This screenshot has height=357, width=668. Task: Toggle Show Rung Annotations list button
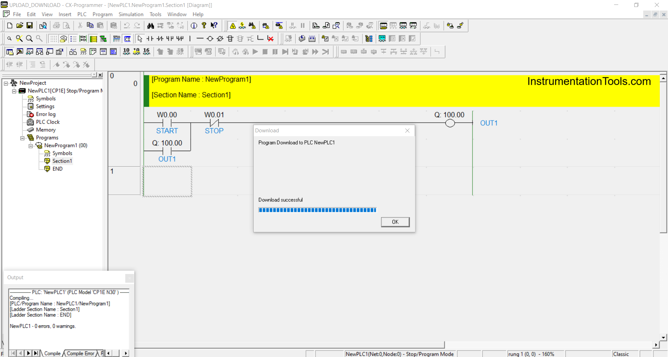pos(73,39)
